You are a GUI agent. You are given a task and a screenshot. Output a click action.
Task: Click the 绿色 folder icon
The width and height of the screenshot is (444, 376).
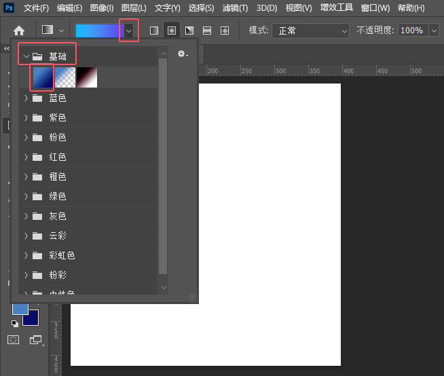(x=37, y=197)
